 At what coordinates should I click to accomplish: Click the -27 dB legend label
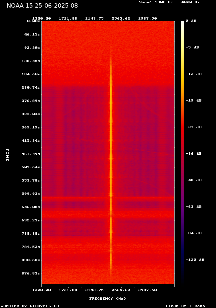pyautogui.click(x=194, y=127)
